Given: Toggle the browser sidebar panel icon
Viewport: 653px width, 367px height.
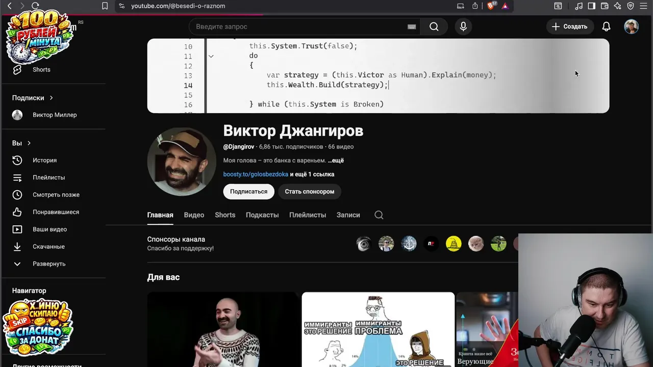Looking at the screenshot, I should click(x=591, y=6).
